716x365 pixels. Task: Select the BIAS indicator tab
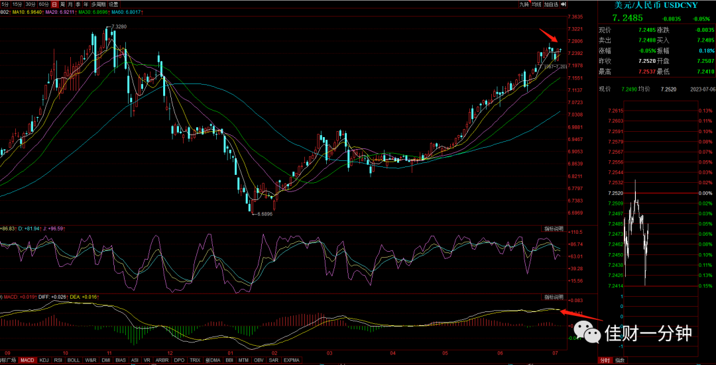click(121, 360)
